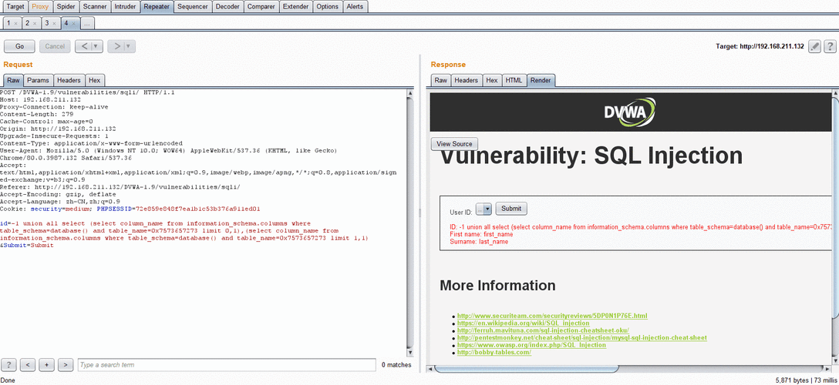Close Repeater tab 3 with its x
The height and width of the screenshot is (385, 839).
pos(55,24)
